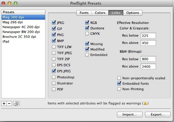Uncheck the JPEG checkbox
This screenshot has height=122, width=174.
tap(54, 22)
